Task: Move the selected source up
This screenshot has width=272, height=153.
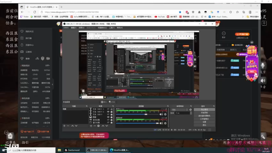Action: [103, 126]
